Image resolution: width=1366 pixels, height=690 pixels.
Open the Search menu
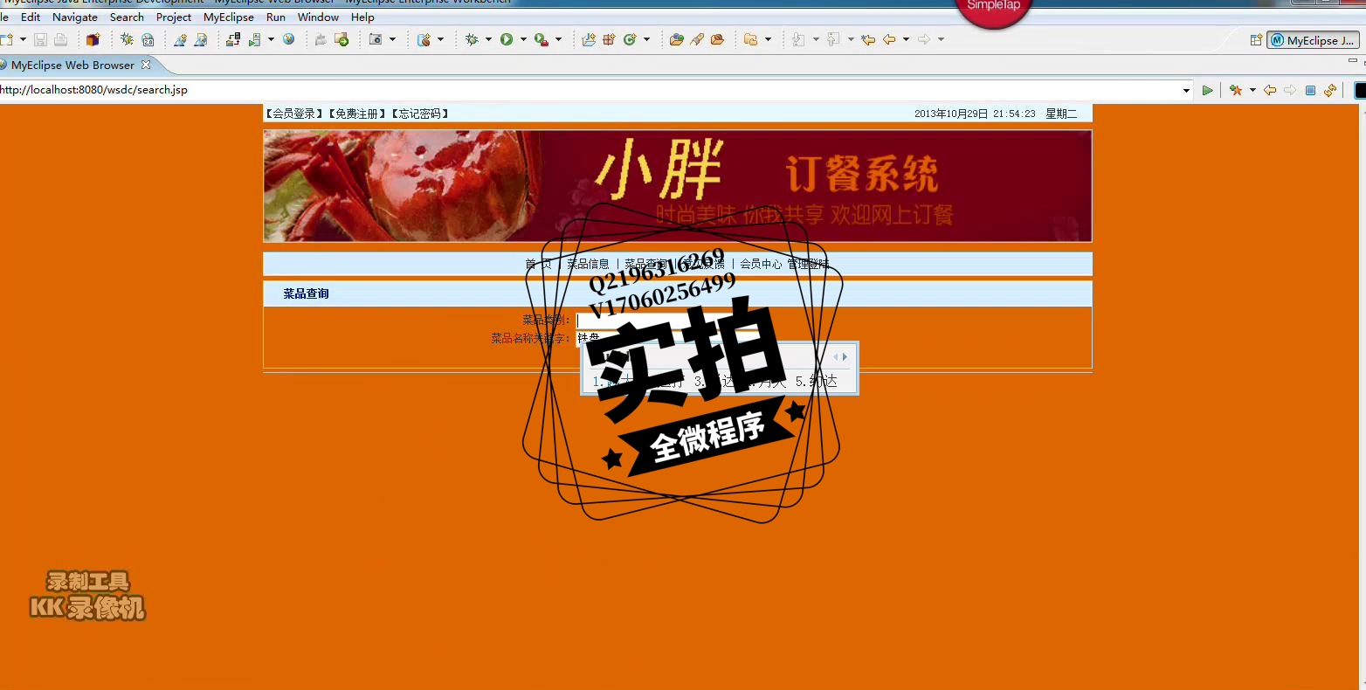(127, 17)
